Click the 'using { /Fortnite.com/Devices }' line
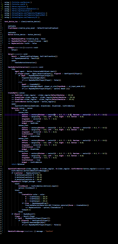 click(x=18, y=2)
